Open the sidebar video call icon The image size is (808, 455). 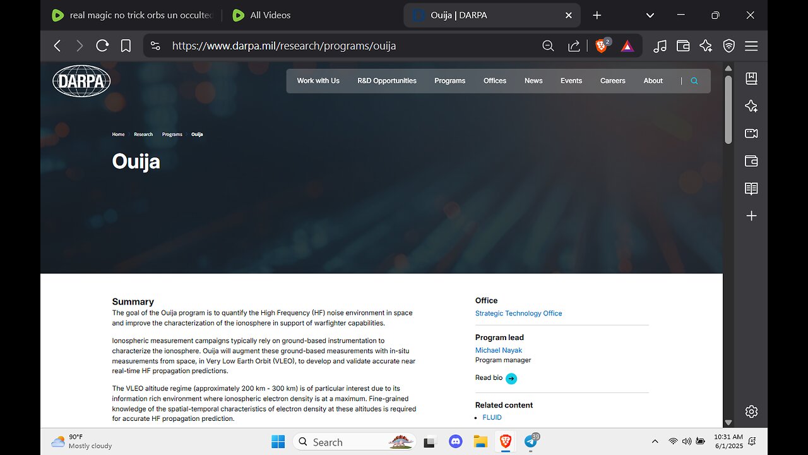(751, 133)
